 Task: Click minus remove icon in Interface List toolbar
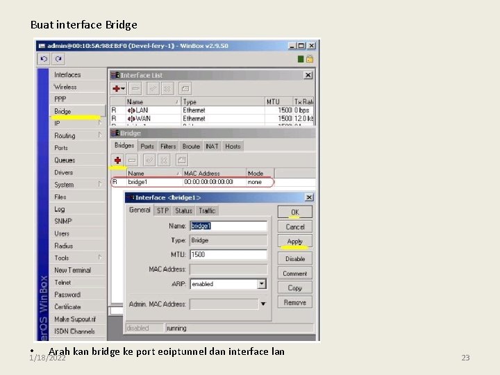(135, 89)
